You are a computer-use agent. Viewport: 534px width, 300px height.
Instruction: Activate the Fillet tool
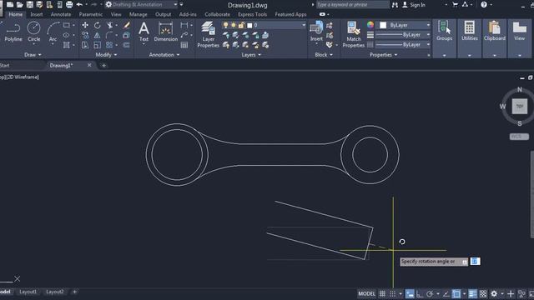[x=109, y=35]
